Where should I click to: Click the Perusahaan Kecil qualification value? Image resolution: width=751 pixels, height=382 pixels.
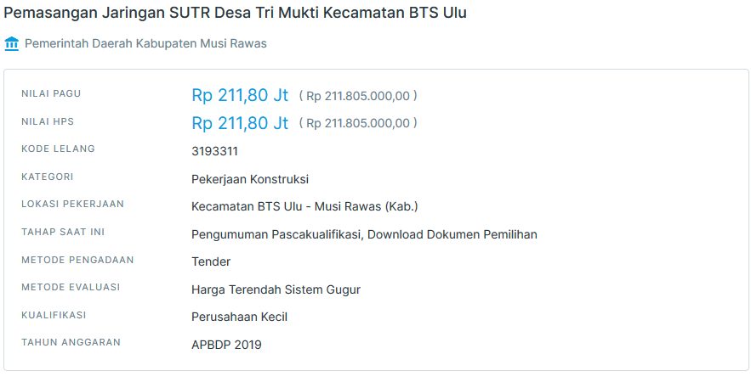[239, 317]
